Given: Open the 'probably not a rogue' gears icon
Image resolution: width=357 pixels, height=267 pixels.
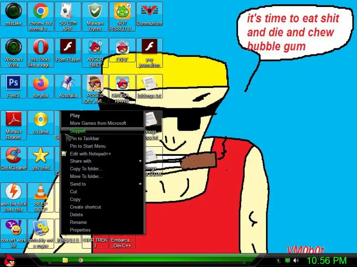Looking at the screenshot, I should (40, 234).
